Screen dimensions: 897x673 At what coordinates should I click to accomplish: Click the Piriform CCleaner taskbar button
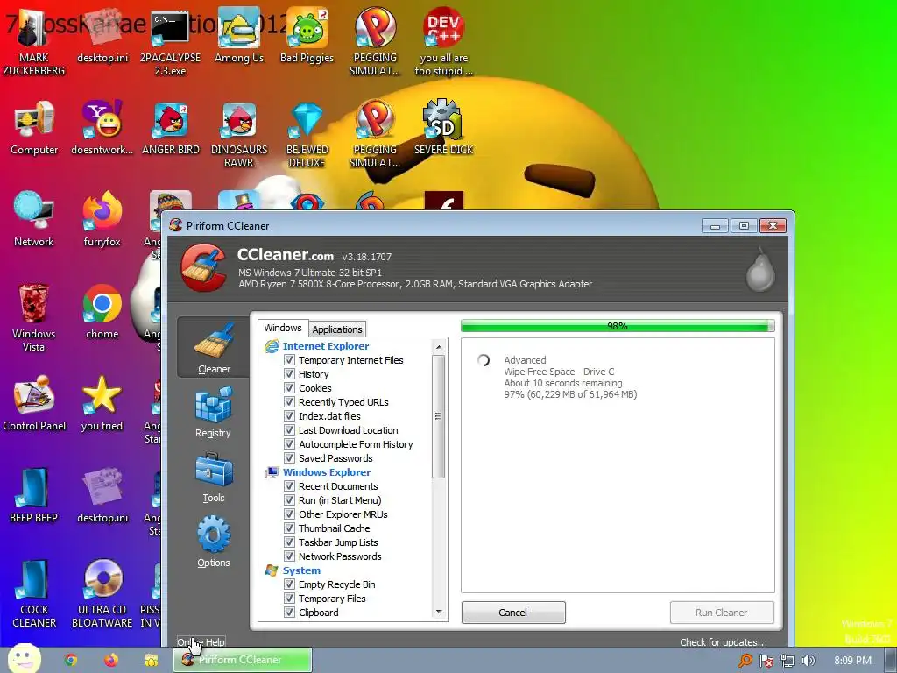[243, 660]
